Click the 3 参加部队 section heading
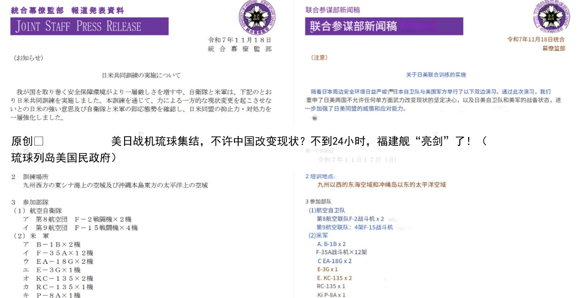This screenshot has height=298, width=580. [x=322, y=202]
